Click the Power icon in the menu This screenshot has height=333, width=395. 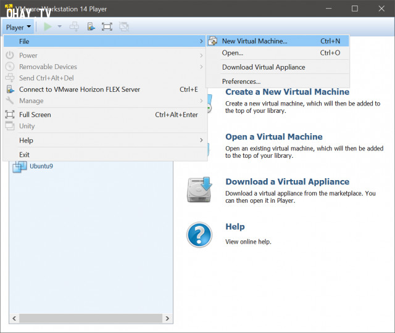pos(10,55)
